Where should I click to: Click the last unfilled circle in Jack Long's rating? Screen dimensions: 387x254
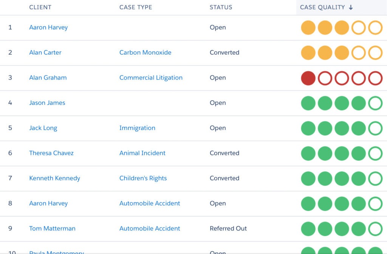point(375,128)
